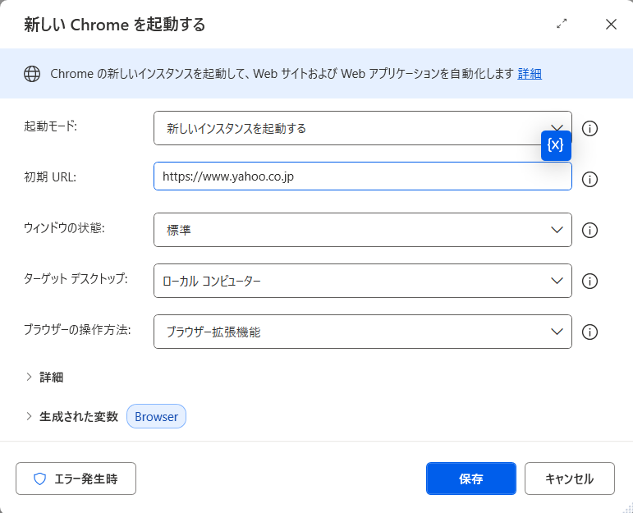This screenshot has width=633, height=513.
Task: Show info for ターゲット デスクトップ setting
Action: coord(589,281)
